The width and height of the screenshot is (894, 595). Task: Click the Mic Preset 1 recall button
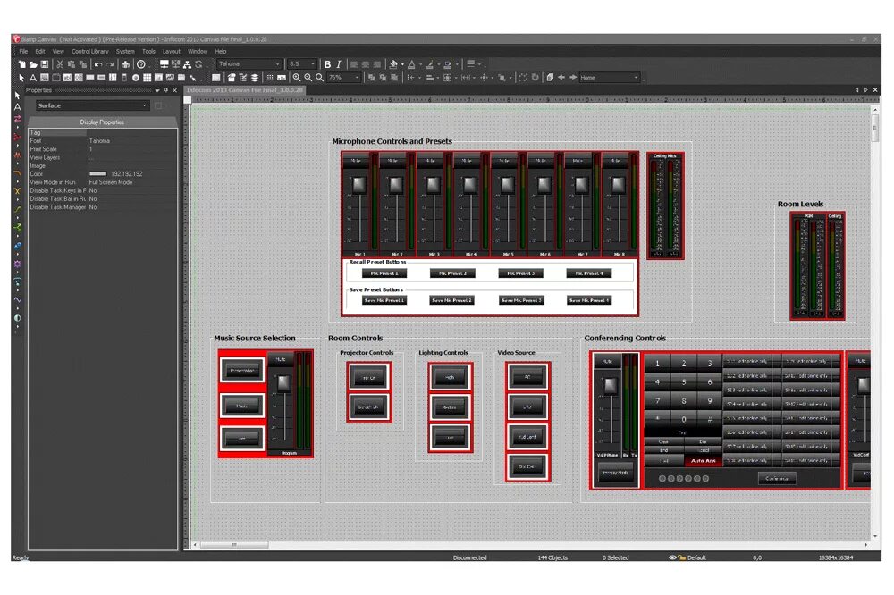[384, 273]
